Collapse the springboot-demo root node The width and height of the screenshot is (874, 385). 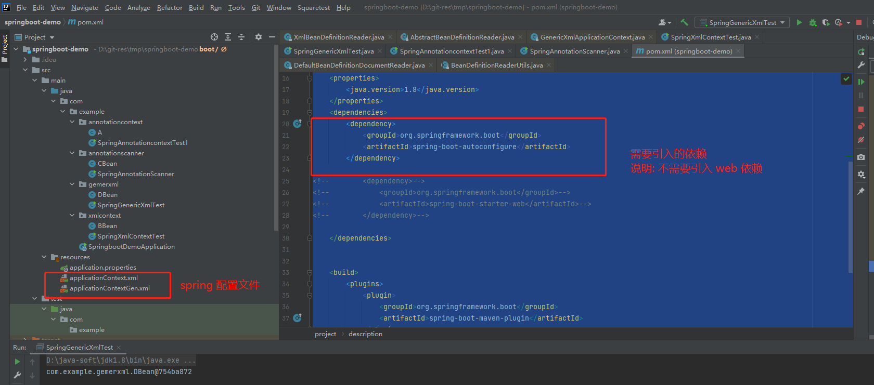tap(16, 49)
